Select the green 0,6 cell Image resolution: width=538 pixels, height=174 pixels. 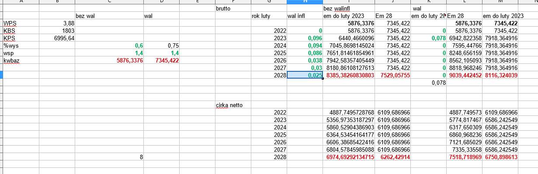pos(109,45)
